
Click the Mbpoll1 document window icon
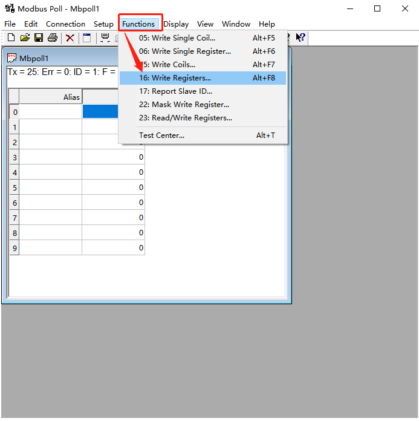[x=12, y=59]
